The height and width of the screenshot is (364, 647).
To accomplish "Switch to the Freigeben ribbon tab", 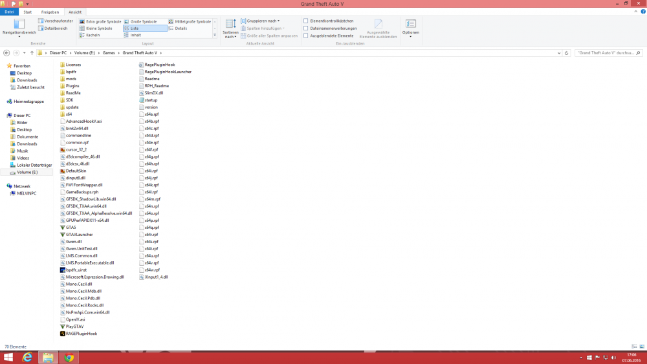I will coord(50,12).
